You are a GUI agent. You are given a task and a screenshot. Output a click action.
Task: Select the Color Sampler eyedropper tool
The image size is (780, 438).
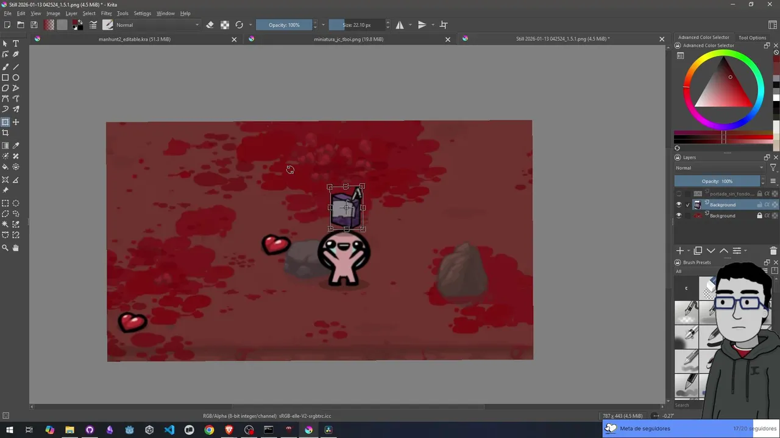click(x=16, y=146)
